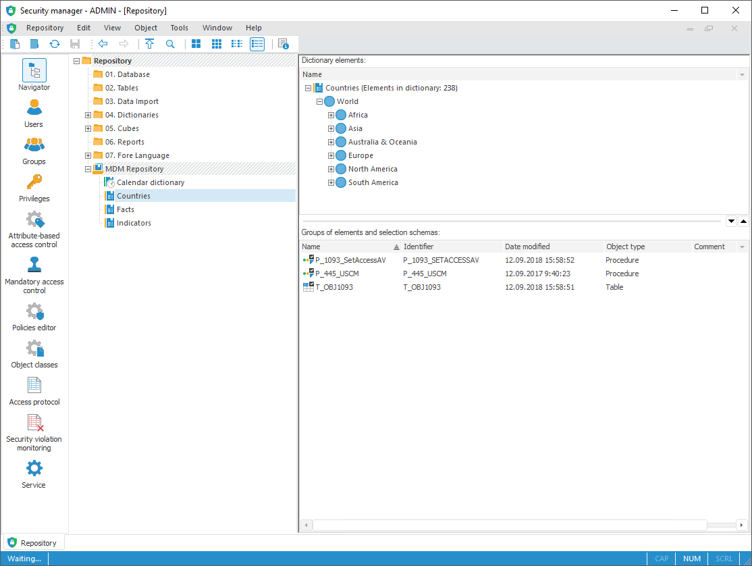This screenshot has width=752, height=566.
Task: Click the go up one level icon
Action: point(150,44)
